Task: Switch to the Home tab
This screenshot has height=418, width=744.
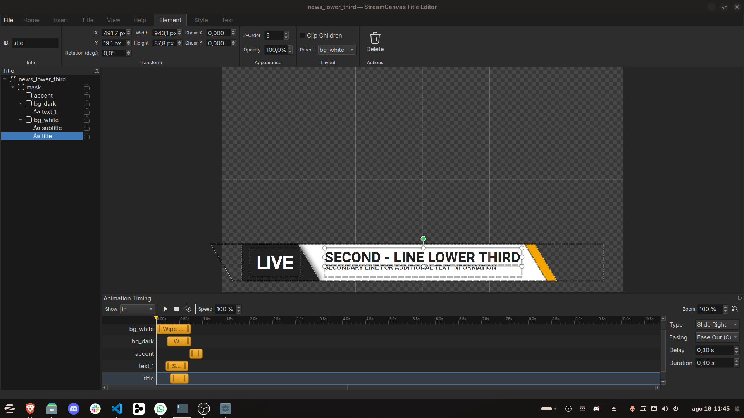Action: pos(31,20)
